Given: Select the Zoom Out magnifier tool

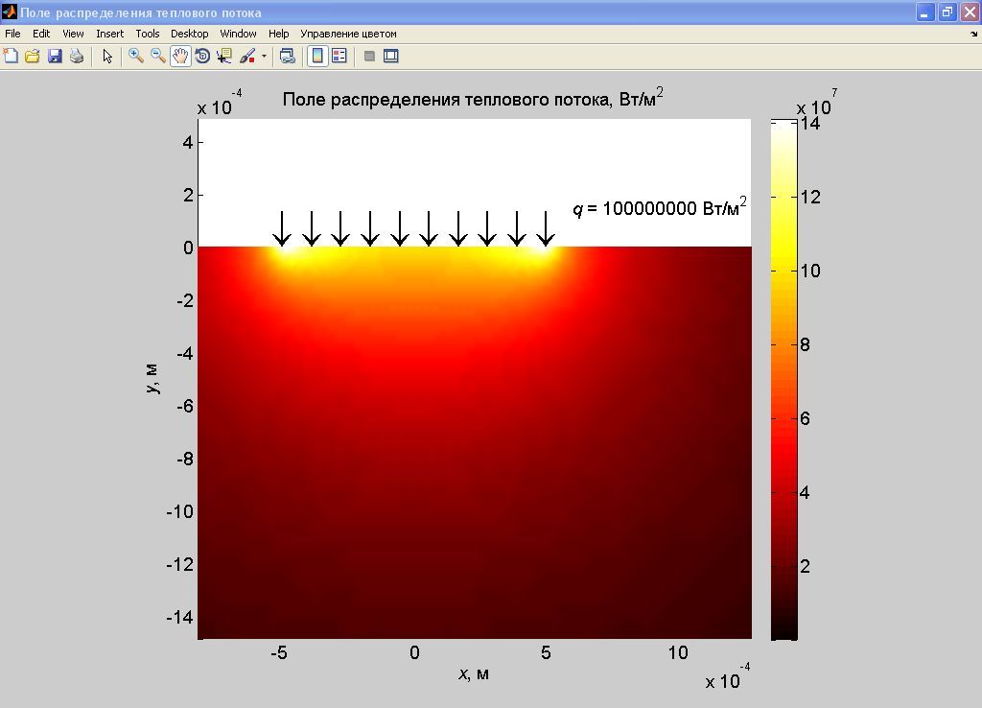Looking at the screenshot, I should (x=158, y=57).
